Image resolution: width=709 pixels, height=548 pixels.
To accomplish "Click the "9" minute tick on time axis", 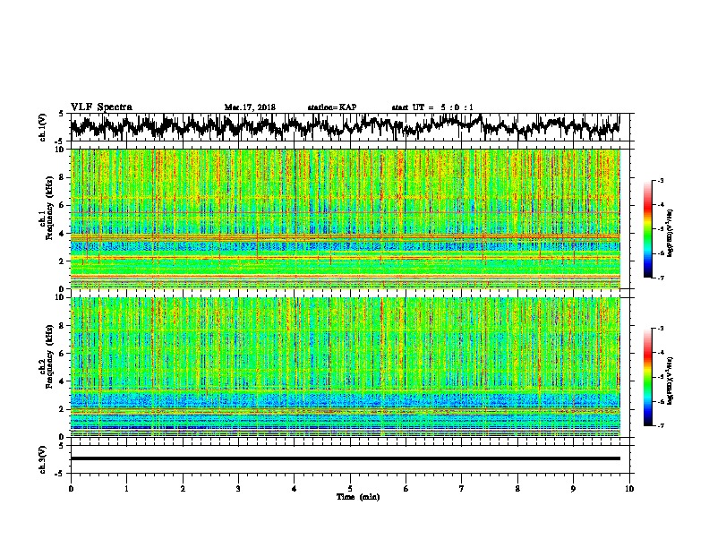I will pos(573,489).
